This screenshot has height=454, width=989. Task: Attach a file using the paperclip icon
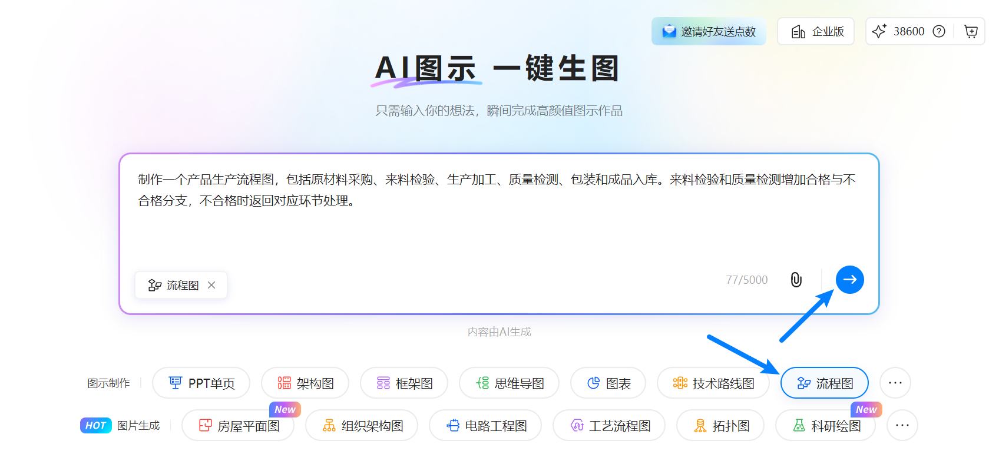pyautogui.click(x=796, y=280)
